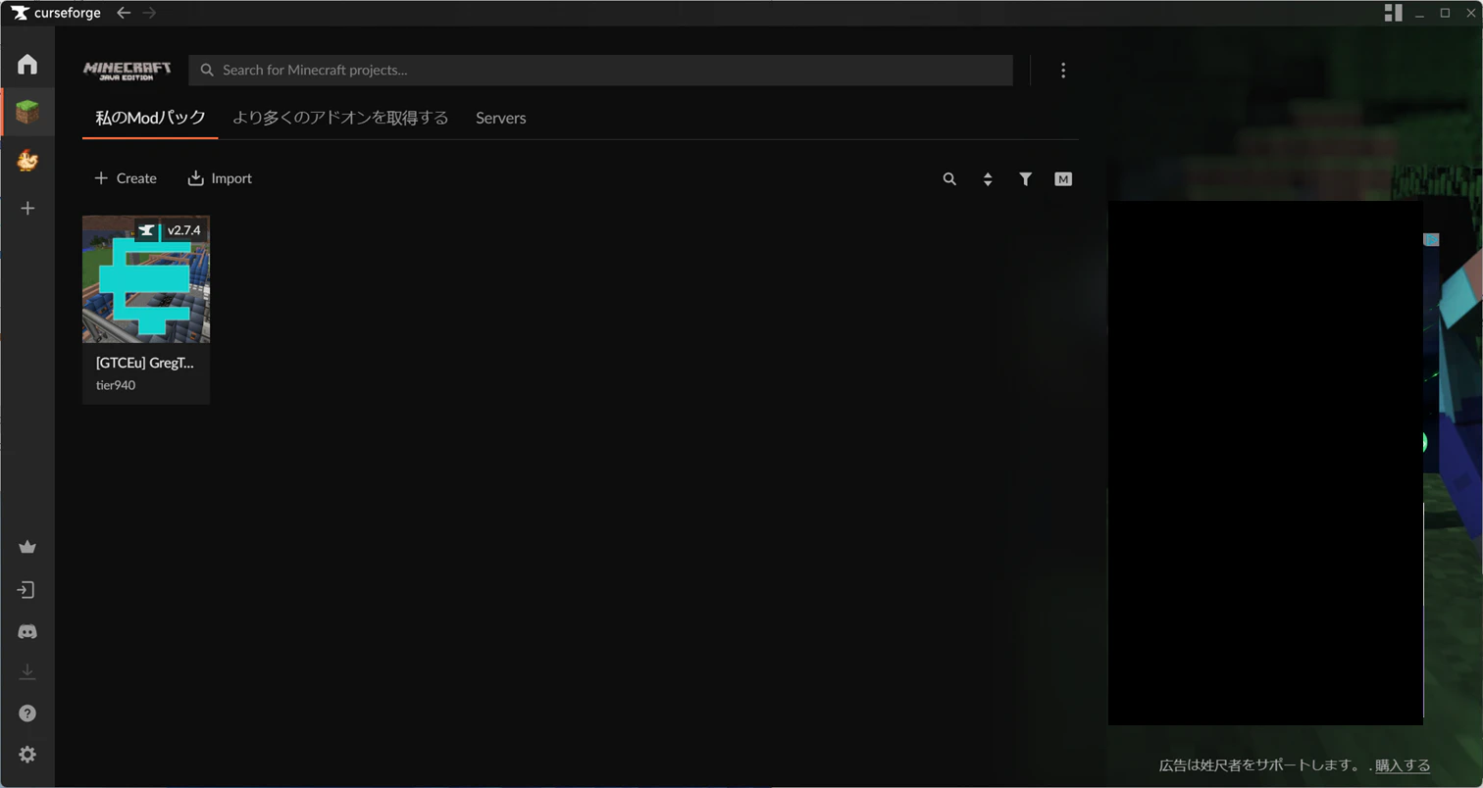This screenshot has width=1483, height=788.
Task: Click the magnifier icon above modpack list
Action: coord(949,179)
